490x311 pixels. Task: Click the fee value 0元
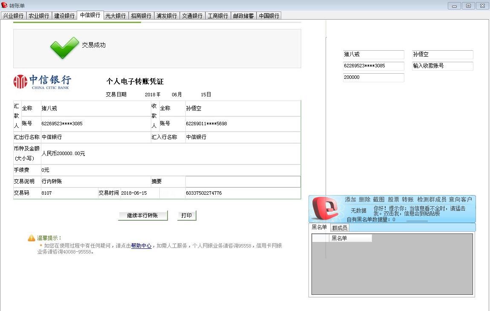coord(45,170)
